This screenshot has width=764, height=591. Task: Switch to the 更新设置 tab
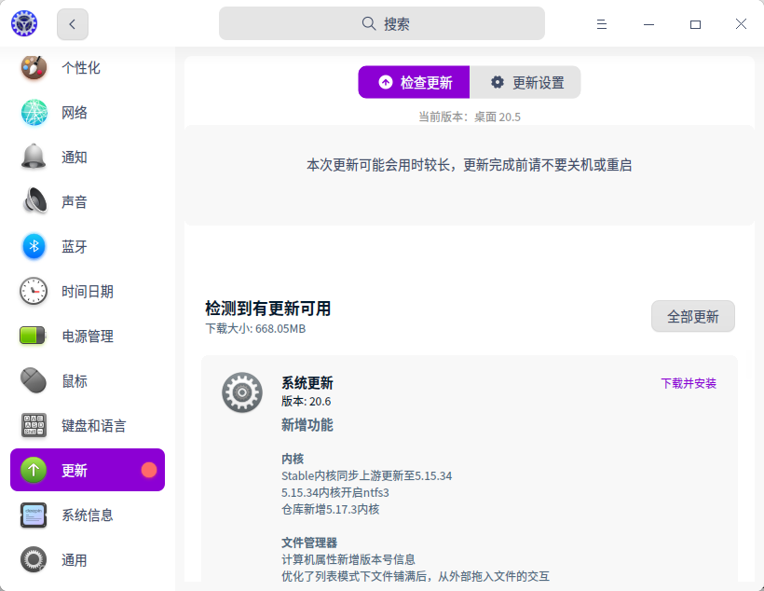[525, 82]
